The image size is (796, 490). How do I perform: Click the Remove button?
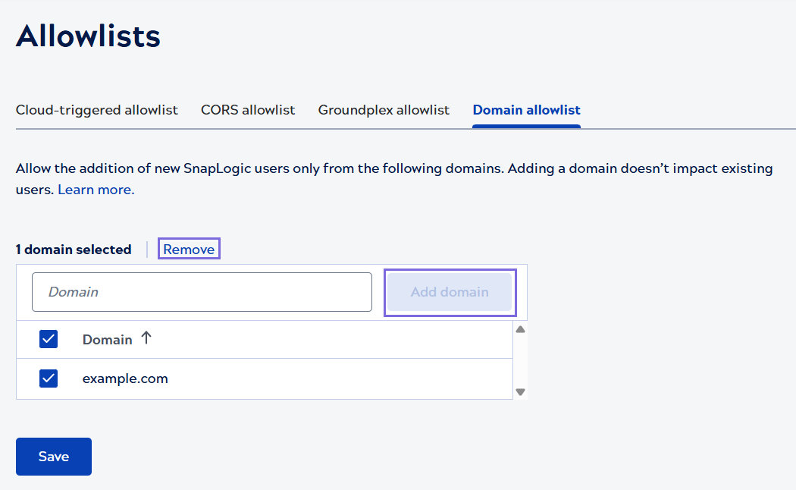(x=189, y=248)
